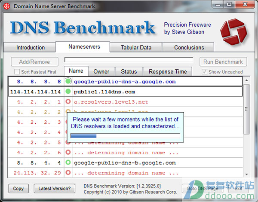
Task: Click IP address 4. 2. 2. 4
Action: pos(39,132)
